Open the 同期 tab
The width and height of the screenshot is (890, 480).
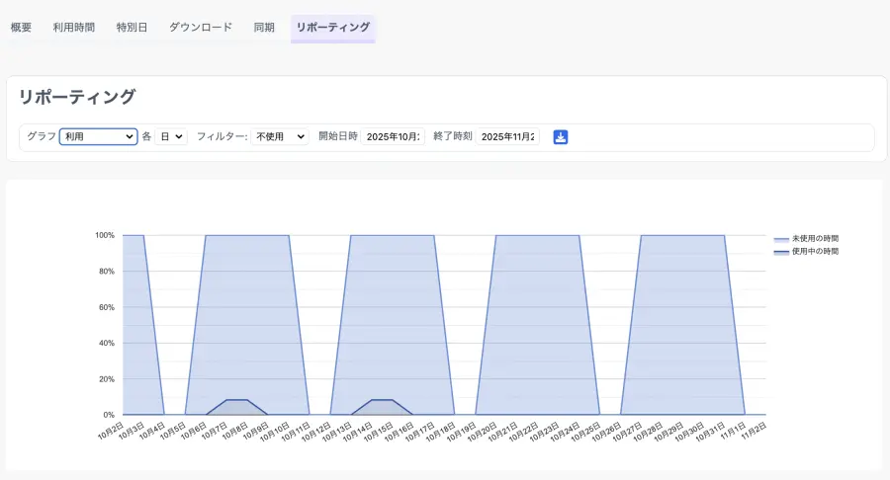[264, 28]
